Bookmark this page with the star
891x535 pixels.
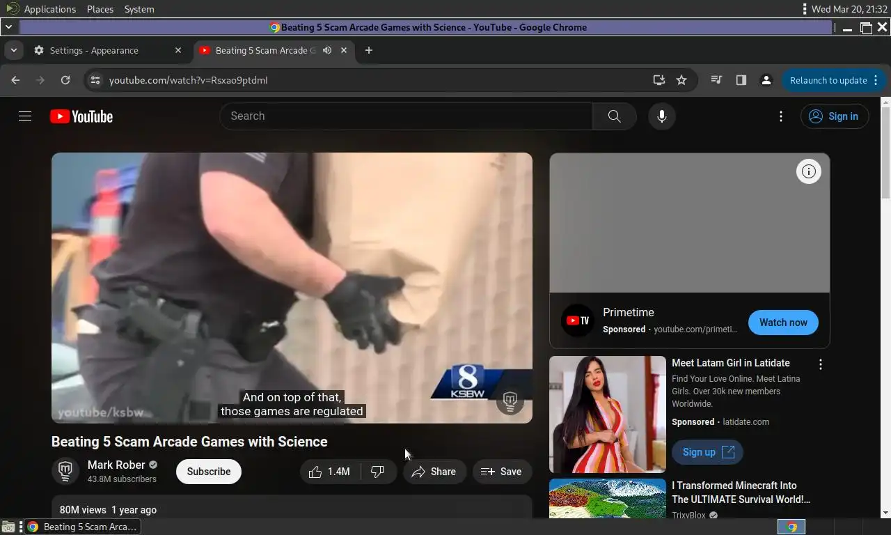coord(681,80)
